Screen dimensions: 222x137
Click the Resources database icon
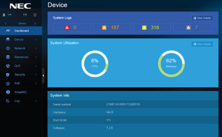[x=8, y=57]
